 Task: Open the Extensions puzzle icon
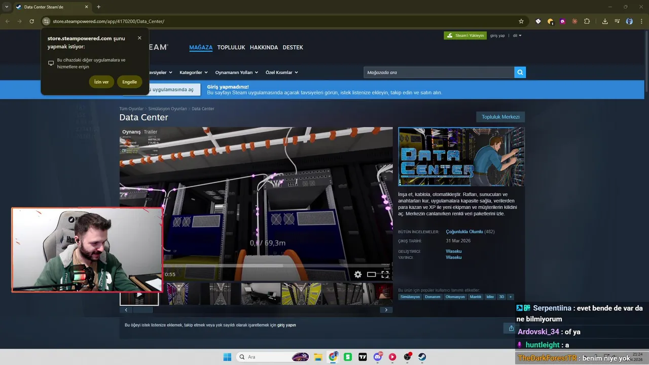[x=587, y=21]
